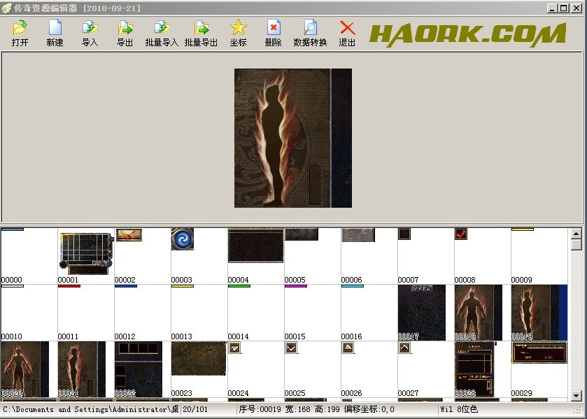Open 批量导出 batch export tool
This screenshot has height=419, width=587.
[201, 28]
